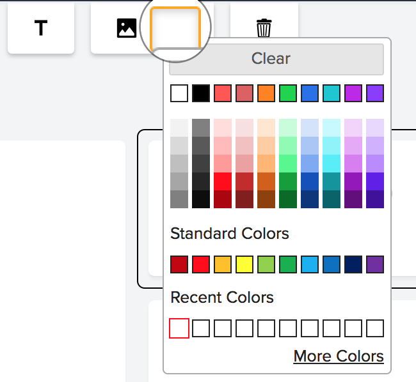Choose the palest mint tint in the green column
This screenshot has height=382, width=416.
coord(288,128)
